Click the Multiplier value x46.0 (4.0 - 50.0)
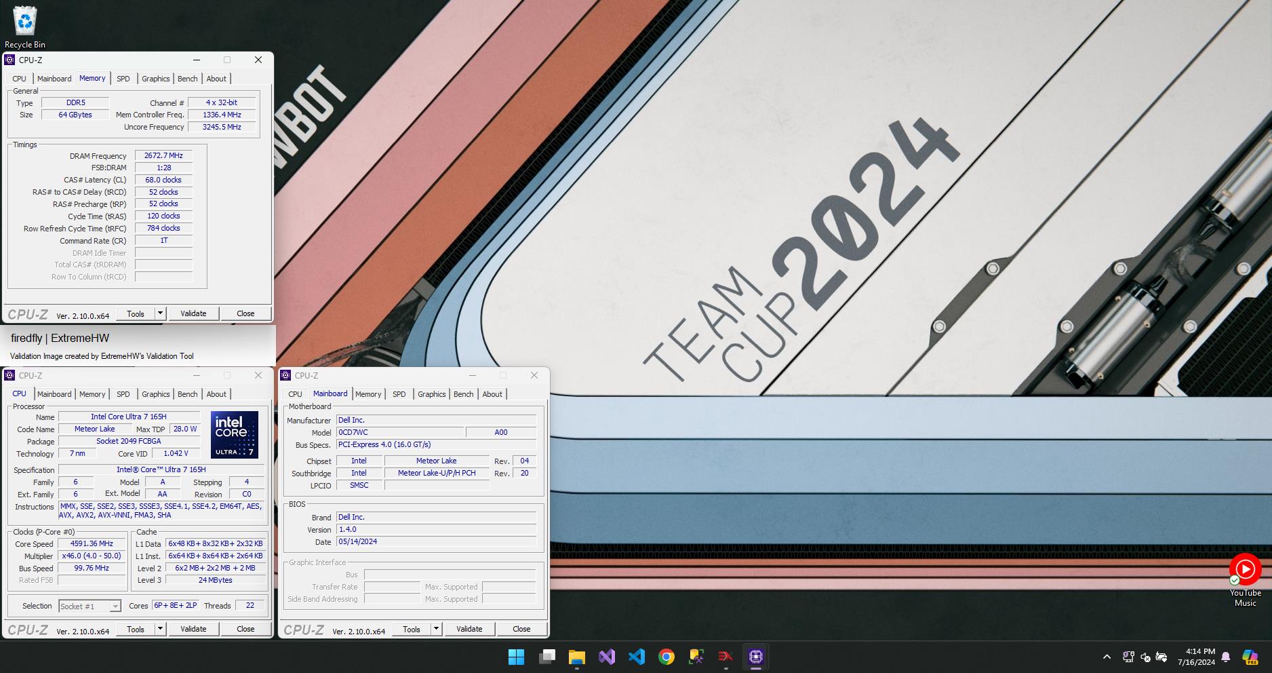Screen dimensions: 1272x673 pos(92,556)
